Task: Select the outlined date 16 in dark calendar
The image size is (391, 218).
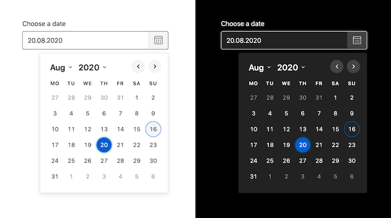Action: [352, 129]
